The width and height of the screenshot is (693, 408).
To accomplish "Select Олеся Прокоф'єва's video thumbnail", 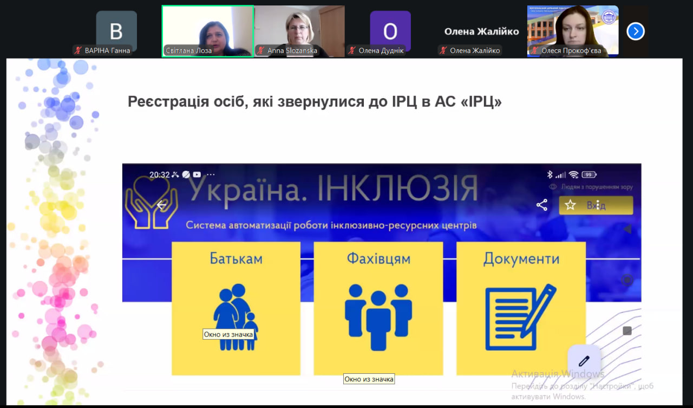I will click(x=573, y=31).
